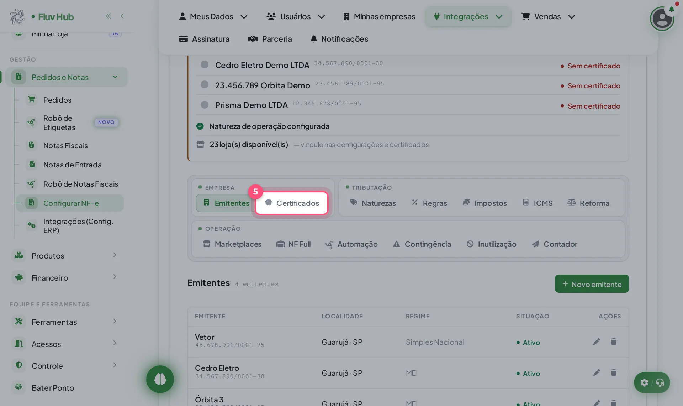Go to Minhas empresas
Screen dimensions: 683x406
[x=379, y=16]
